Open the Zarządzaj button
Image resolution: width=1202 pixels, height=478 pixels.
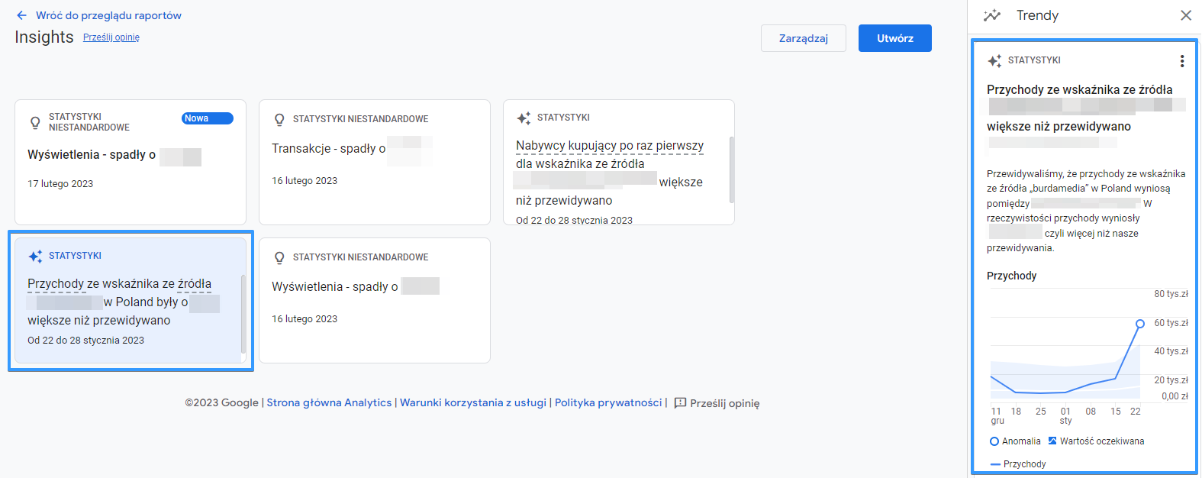(x=803, y=38)
